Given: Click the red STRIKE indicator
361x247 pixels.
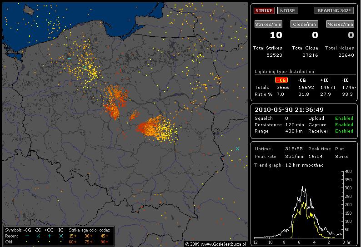Looking at the screenshot, I should 264,10.
